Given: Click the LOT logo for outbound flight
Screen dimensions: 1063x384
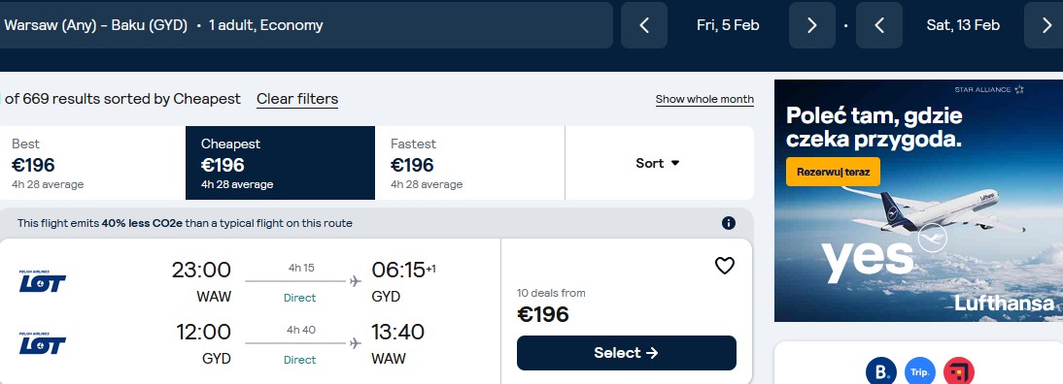Looking at the screenshot, I should click(42, 280).
